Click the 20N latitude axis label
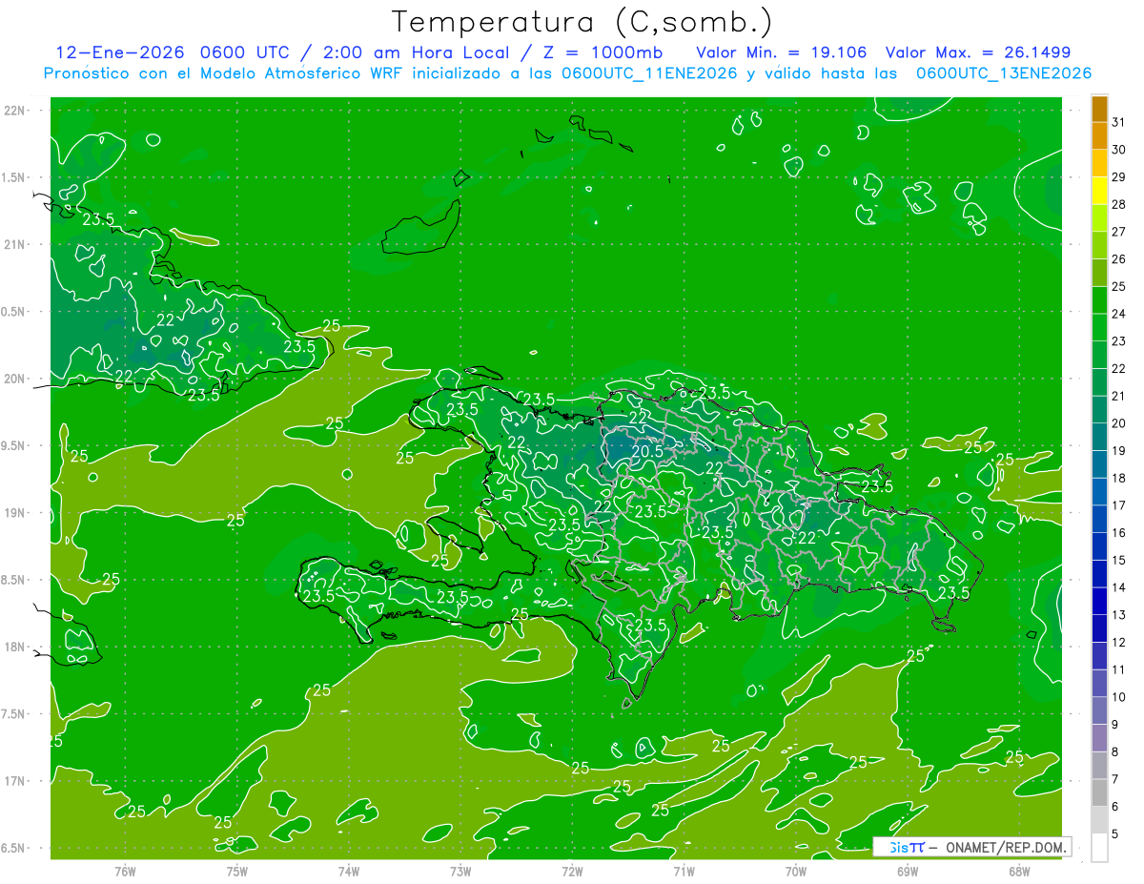The image size is (1144, 884). 15,379
